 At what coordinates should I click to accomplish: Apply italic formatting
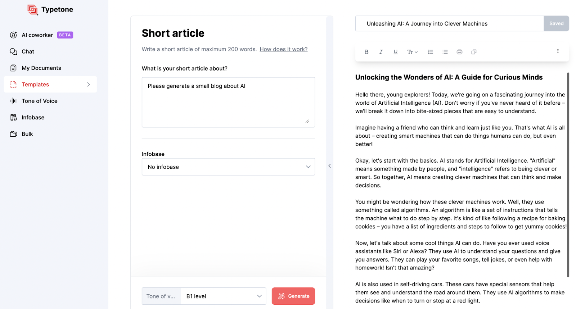[x=381, y=52]
